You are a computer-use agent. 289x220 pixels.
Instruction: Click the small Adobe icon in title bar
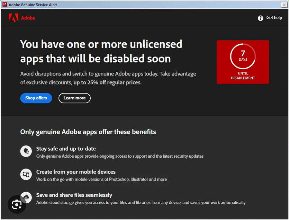pos(5,5)
